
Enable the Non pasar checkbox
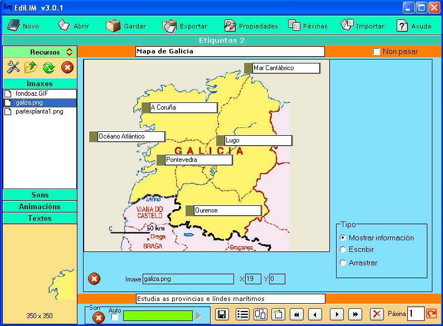point(377,52)
